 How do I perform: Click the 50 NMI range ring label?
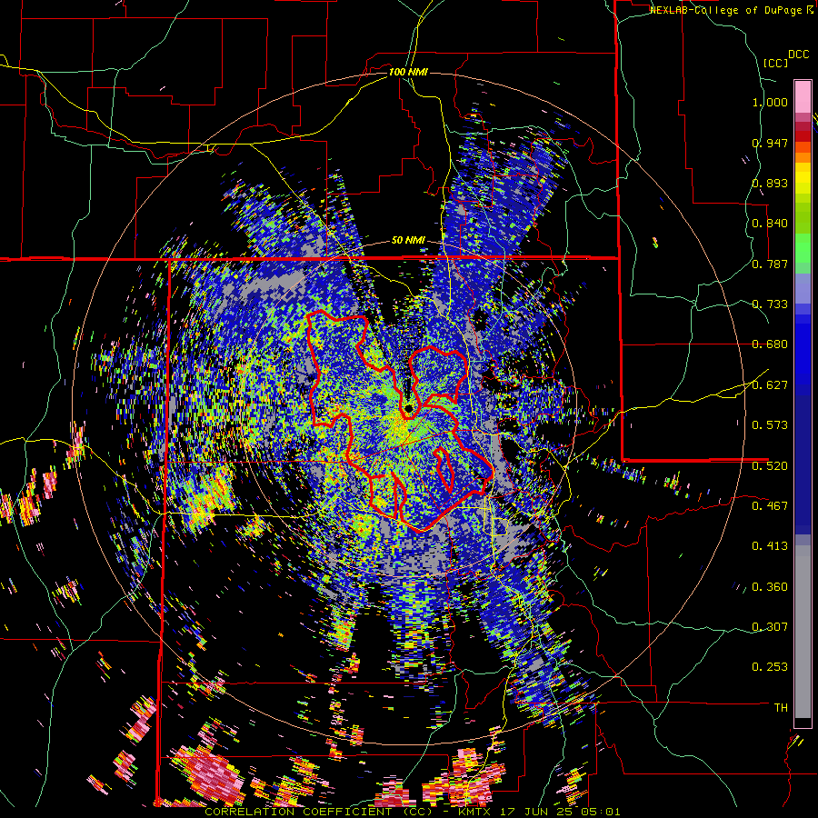(408, 241)
